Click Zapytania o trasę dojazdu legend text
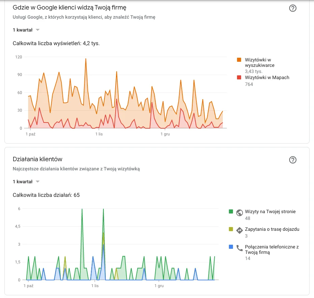This screenshot has width=314, height=298. [272, 229]
